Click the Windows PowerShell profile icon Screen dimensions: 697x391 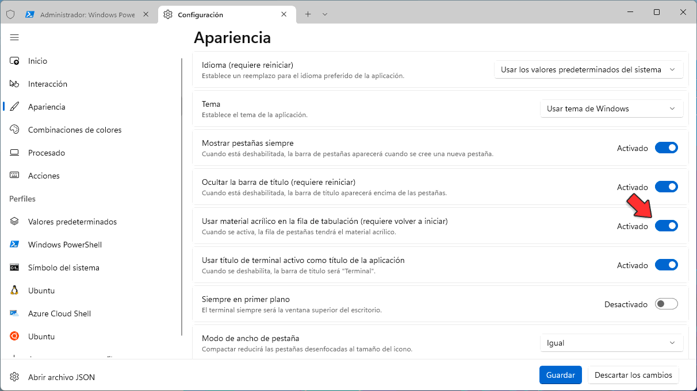point(15,245)
